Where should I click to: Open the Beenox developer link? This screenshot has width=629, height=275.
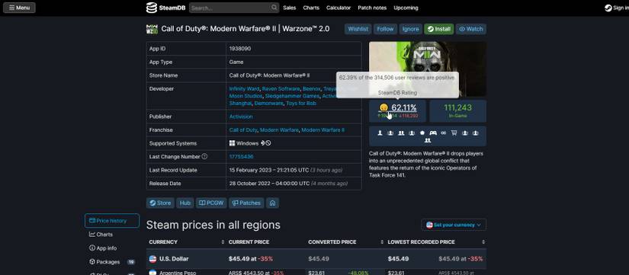click(x=312, y=88)
